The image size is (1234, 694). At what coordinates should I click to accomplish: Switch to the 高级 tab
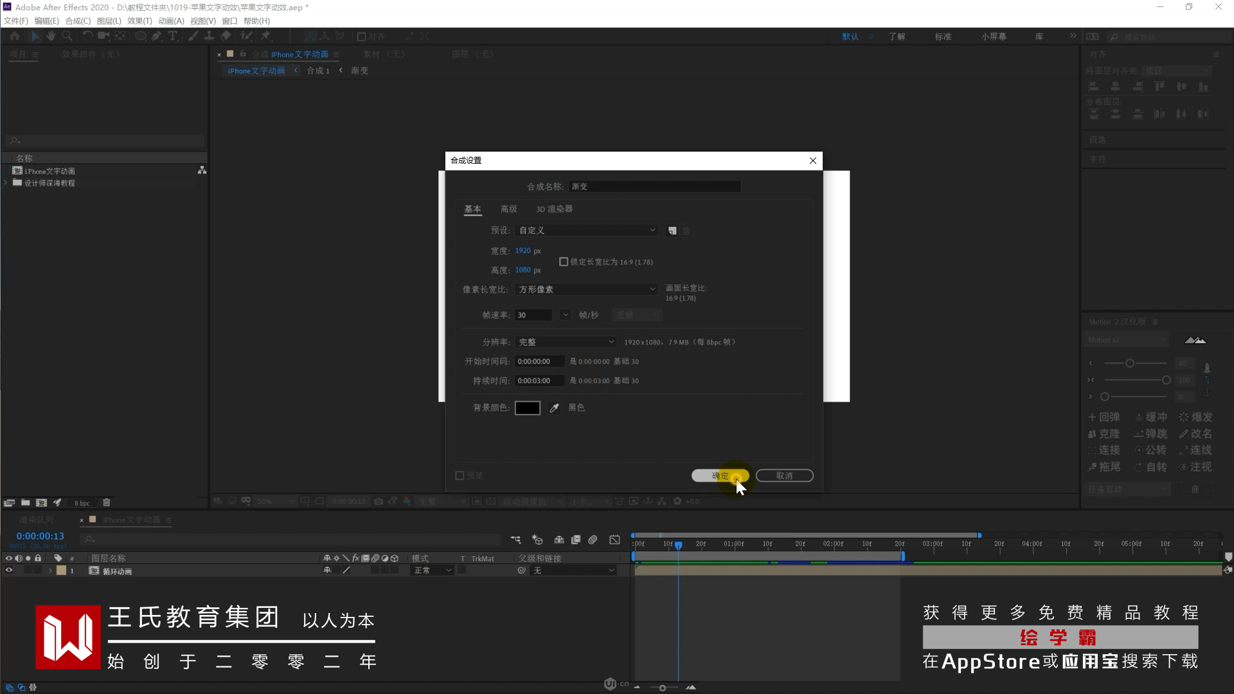click(508, 209)
